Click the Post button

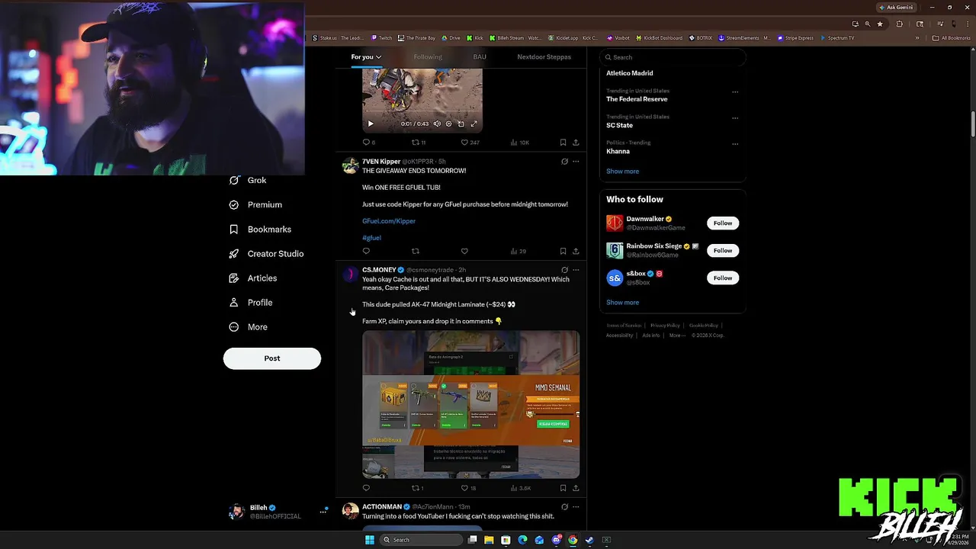click(272, 358)
